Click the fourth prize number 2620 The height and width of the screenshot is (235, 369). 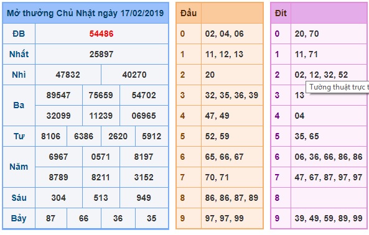(x=118, y=136)
